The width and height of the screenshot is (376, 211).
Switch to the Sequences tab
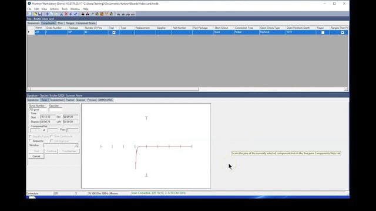pos(33,23)
